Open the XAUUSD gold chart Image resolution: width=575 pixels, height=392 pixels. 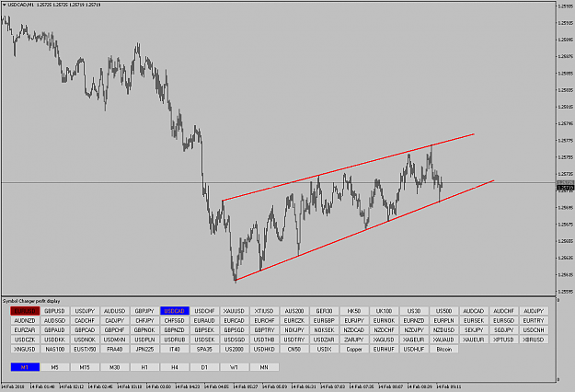[235, 311]
